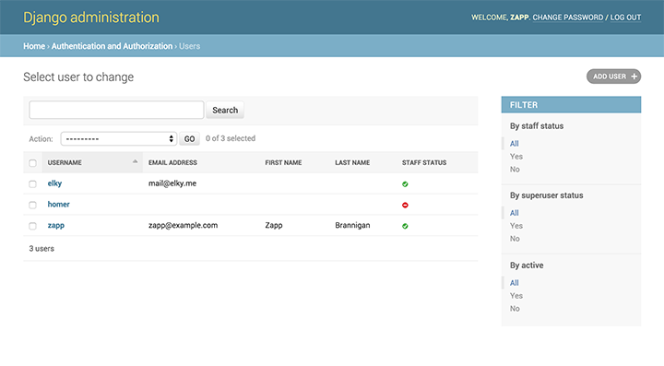Click the GO button

[x=189, y=139]
